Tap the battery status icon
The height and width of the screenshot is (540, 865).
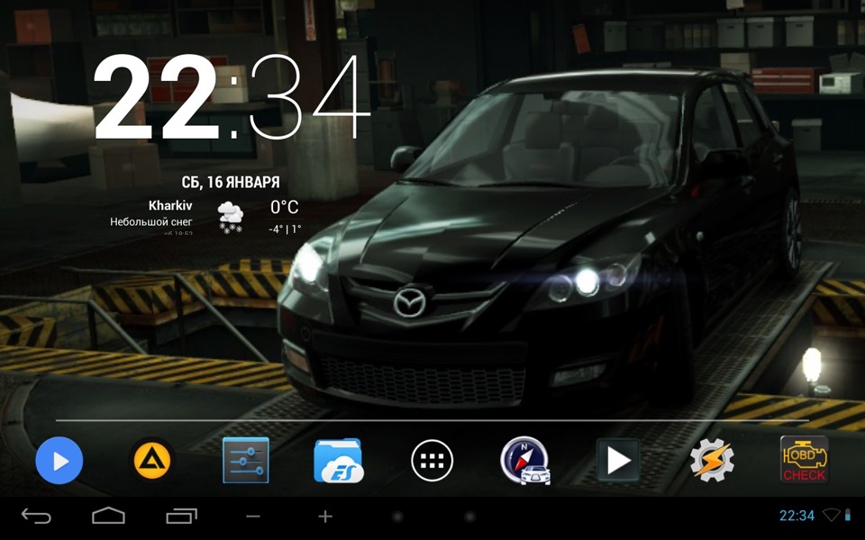(x=848, y=515)
